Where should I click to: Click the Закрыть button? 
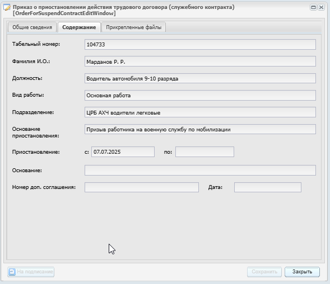point(302,272)
